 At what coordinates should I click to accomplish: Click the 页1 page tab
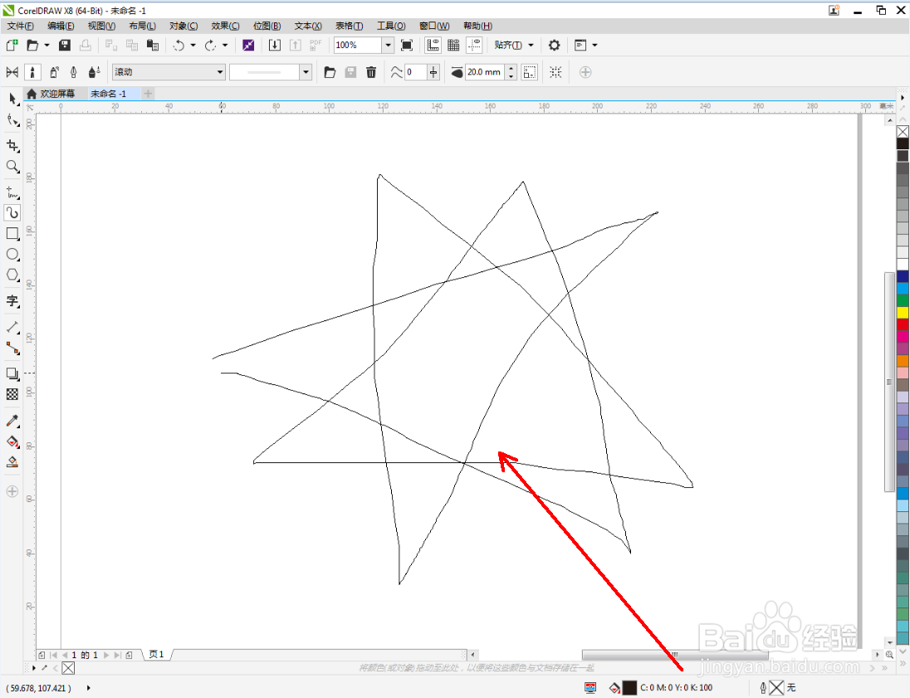[x=157, y=655]
